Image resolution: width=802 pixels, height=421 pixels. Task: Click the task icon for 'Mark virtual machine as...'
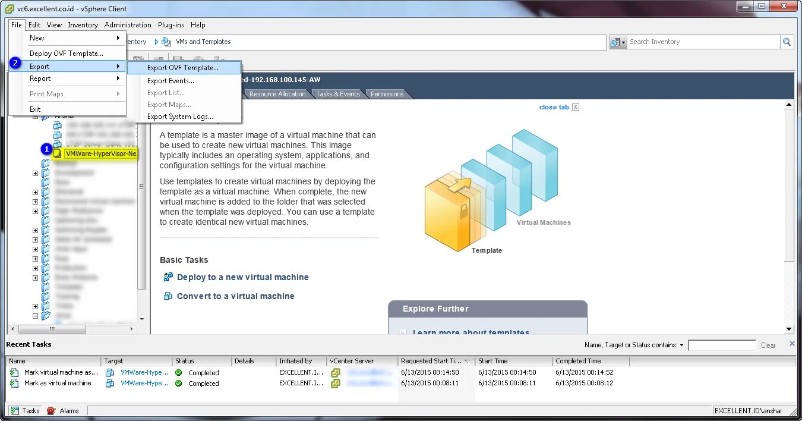[14, 373]
